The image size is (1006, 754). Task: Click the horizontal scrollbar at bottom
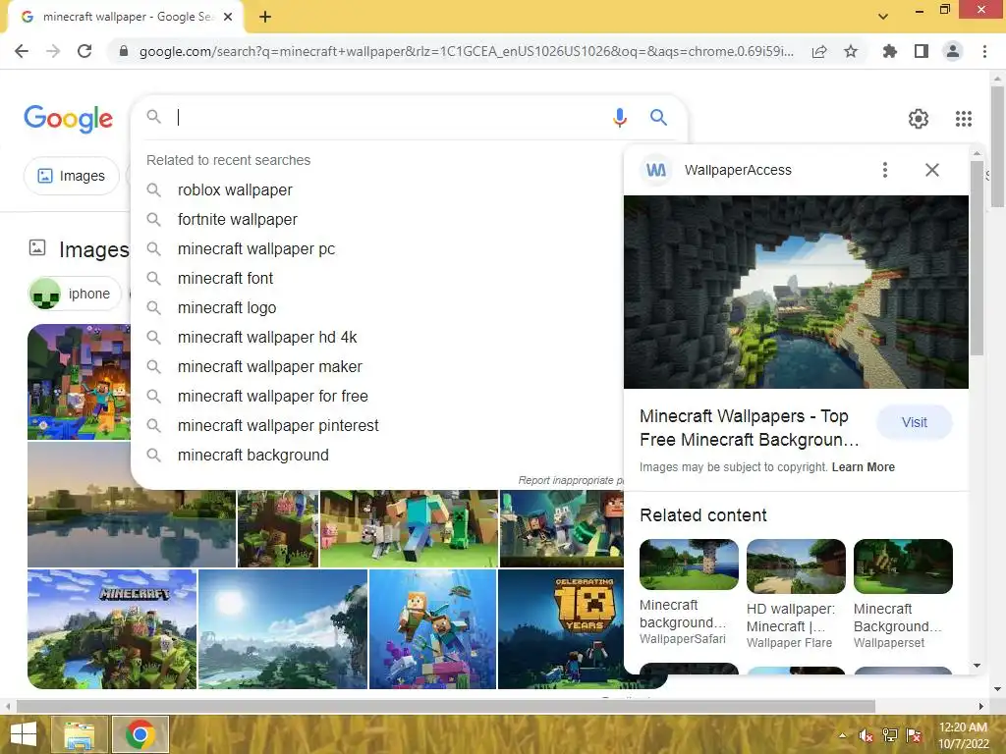tap(446, 706)
